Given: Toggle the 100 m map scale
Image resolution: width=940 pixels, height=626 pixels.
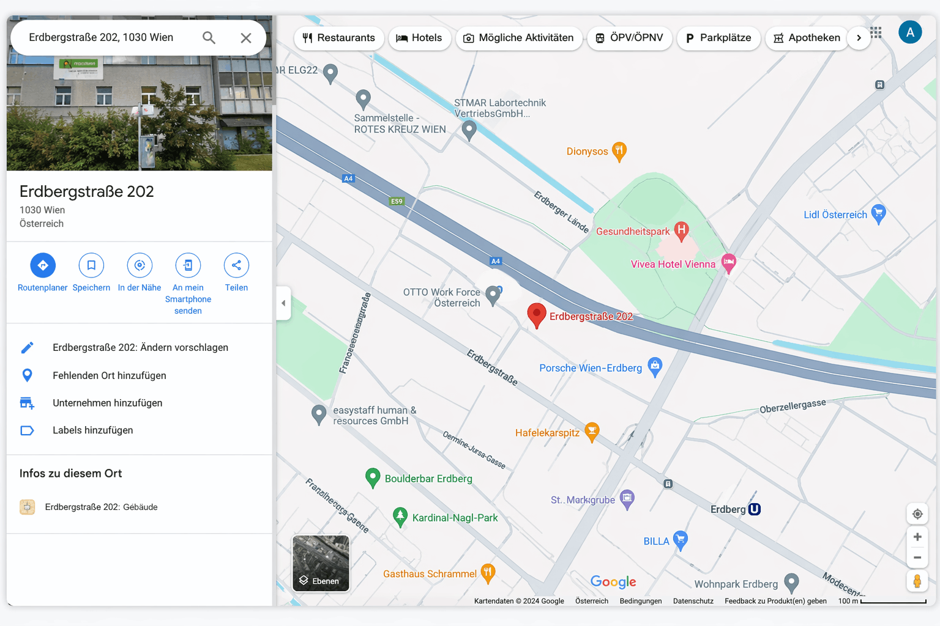Looking at the screenshot, I should pos(882,601).
